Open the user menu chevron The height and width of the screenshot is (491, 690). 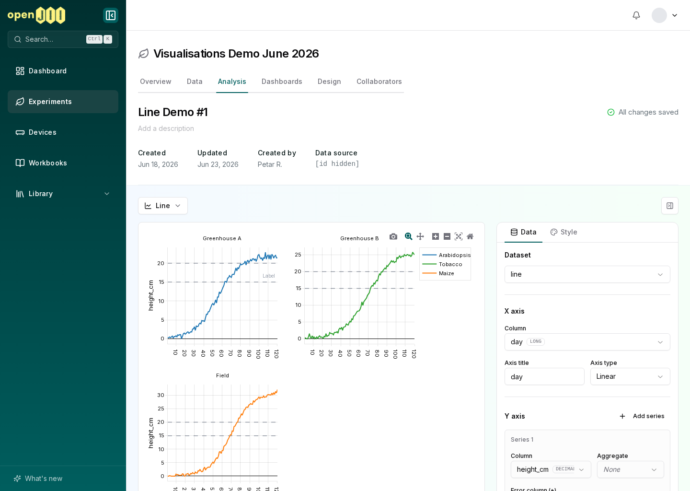(675, 15)
